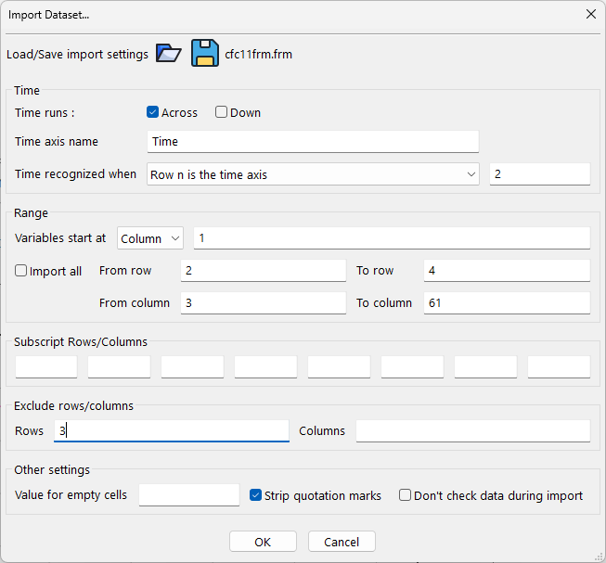Screen dimensions: 606x563
Task: Close the Import Dataset dialog
Action: pos(590,14)
